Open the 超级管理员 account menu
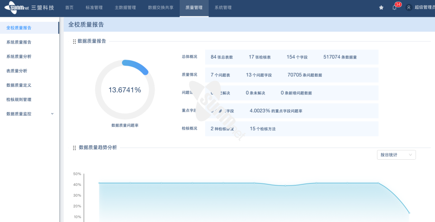 (x=424, y=8)
